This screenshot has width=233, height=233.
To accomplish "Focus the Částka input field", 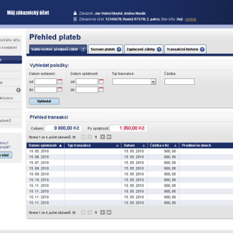I will (179, 82).
